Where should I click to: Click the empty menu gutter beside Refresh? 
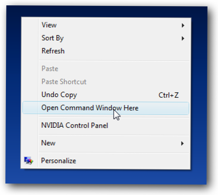coord(29,51)
